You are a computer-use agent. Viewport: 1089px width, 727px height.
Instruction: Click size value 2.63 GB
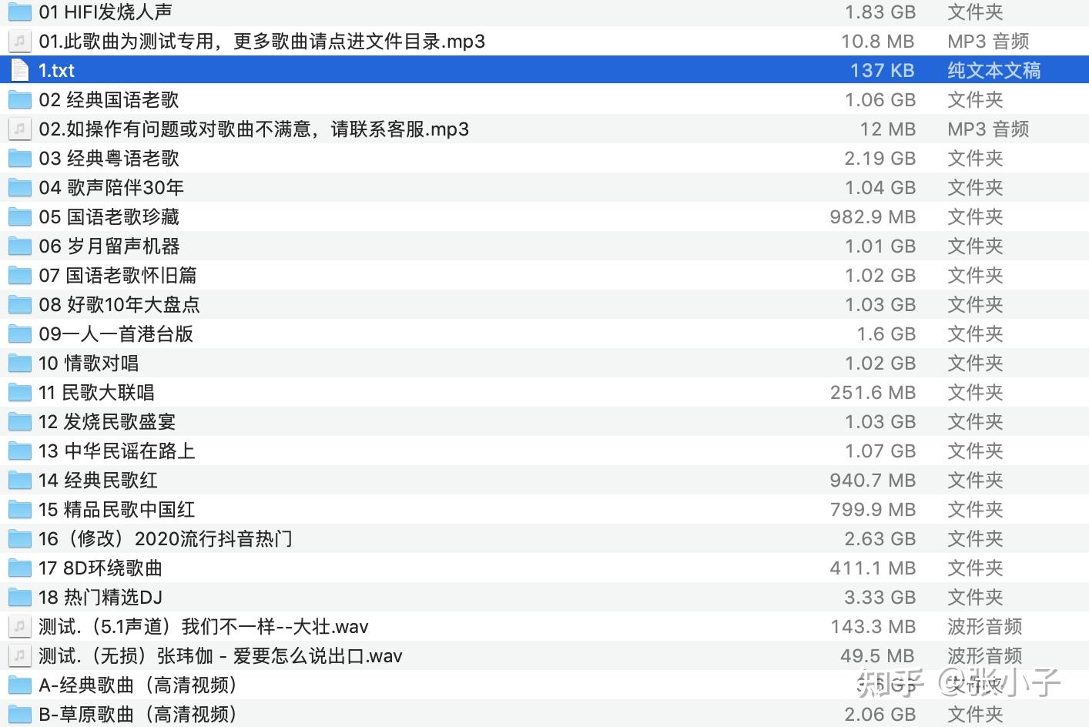tap(880, 539)
